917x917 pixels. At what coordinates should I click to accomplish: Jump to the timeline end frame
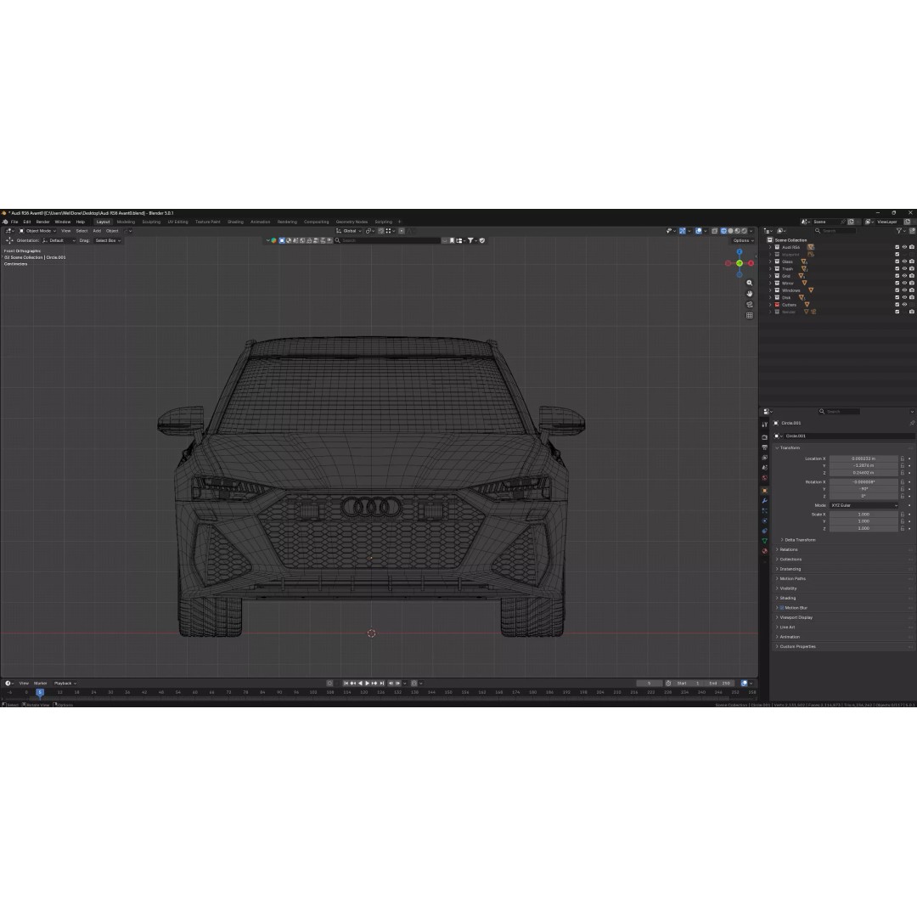(382, 683)
